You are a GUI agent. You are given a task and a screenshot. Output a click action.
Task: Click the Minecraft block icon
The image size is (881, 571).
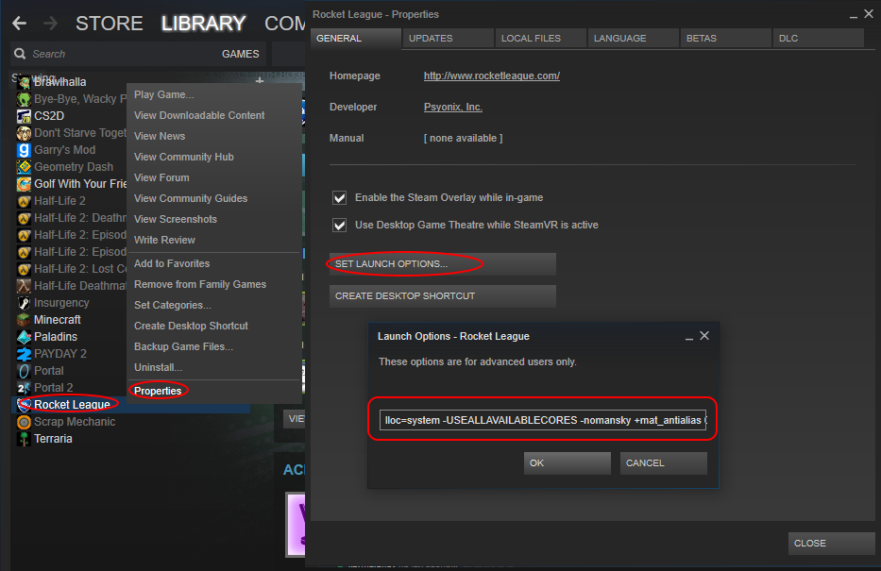(24, 320)
